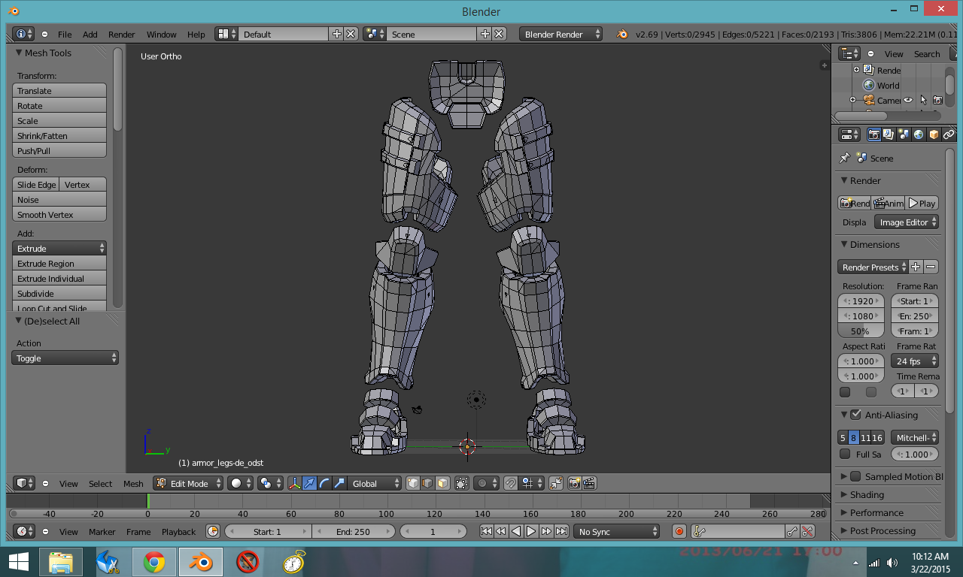Viewport: 963px width, 577px height.
Task: Click the Smooth Vertex button
Action: 59,215
